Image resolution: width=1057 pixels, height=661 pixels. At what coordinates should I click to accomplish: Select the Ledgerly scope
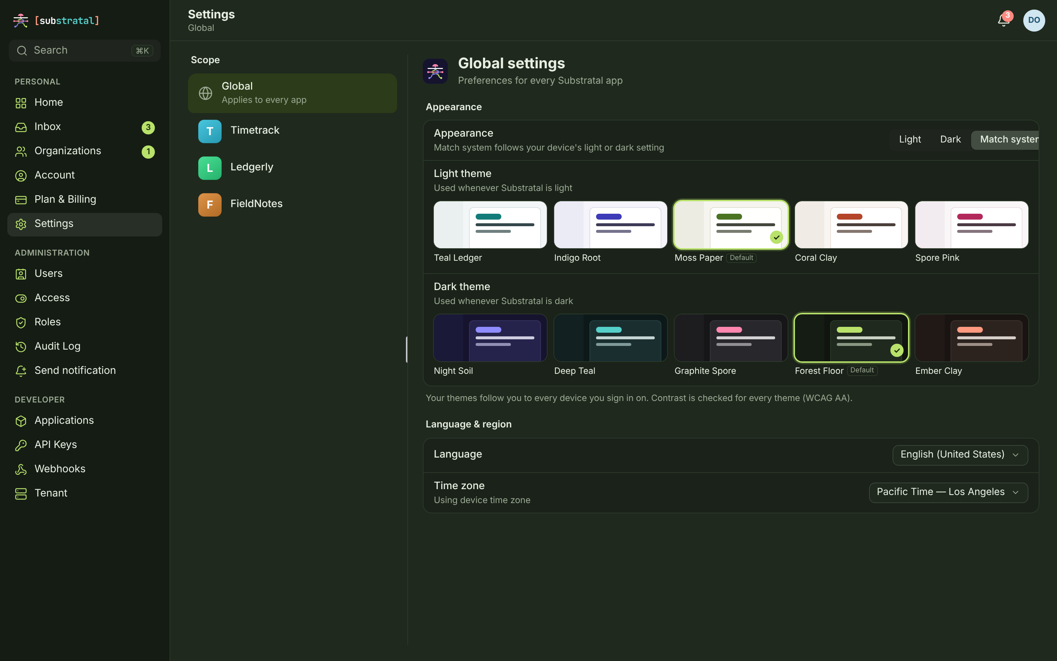point(292,167)
